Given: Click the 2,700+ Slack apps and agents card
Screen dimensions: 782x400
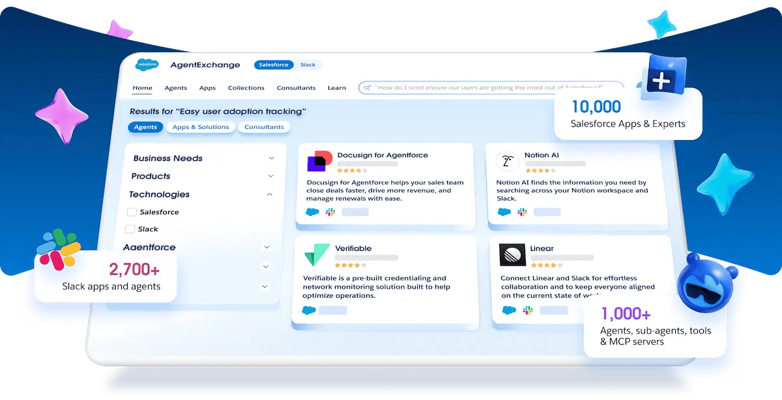Looking at the screenshot, I should pyautogui.click(x=106, y=277).
